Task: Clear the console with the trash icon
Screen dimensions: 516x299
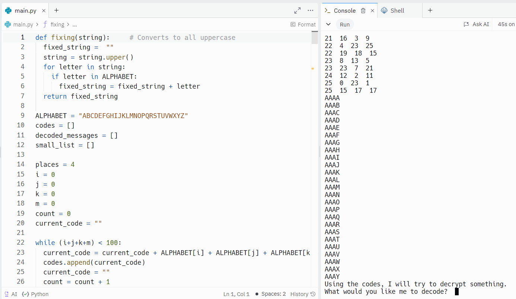Action: 363,10
